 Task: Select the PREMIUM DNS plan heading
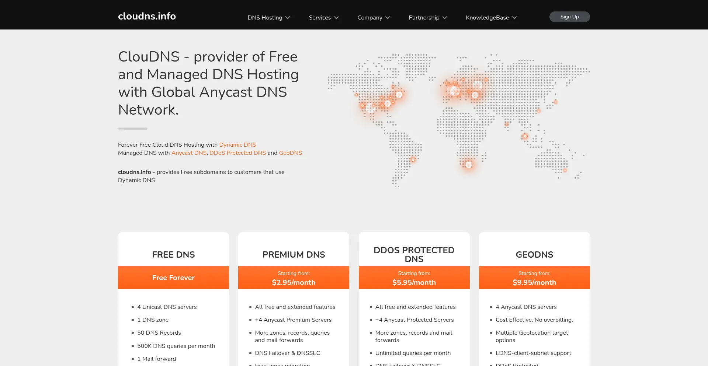coord(294,254)
